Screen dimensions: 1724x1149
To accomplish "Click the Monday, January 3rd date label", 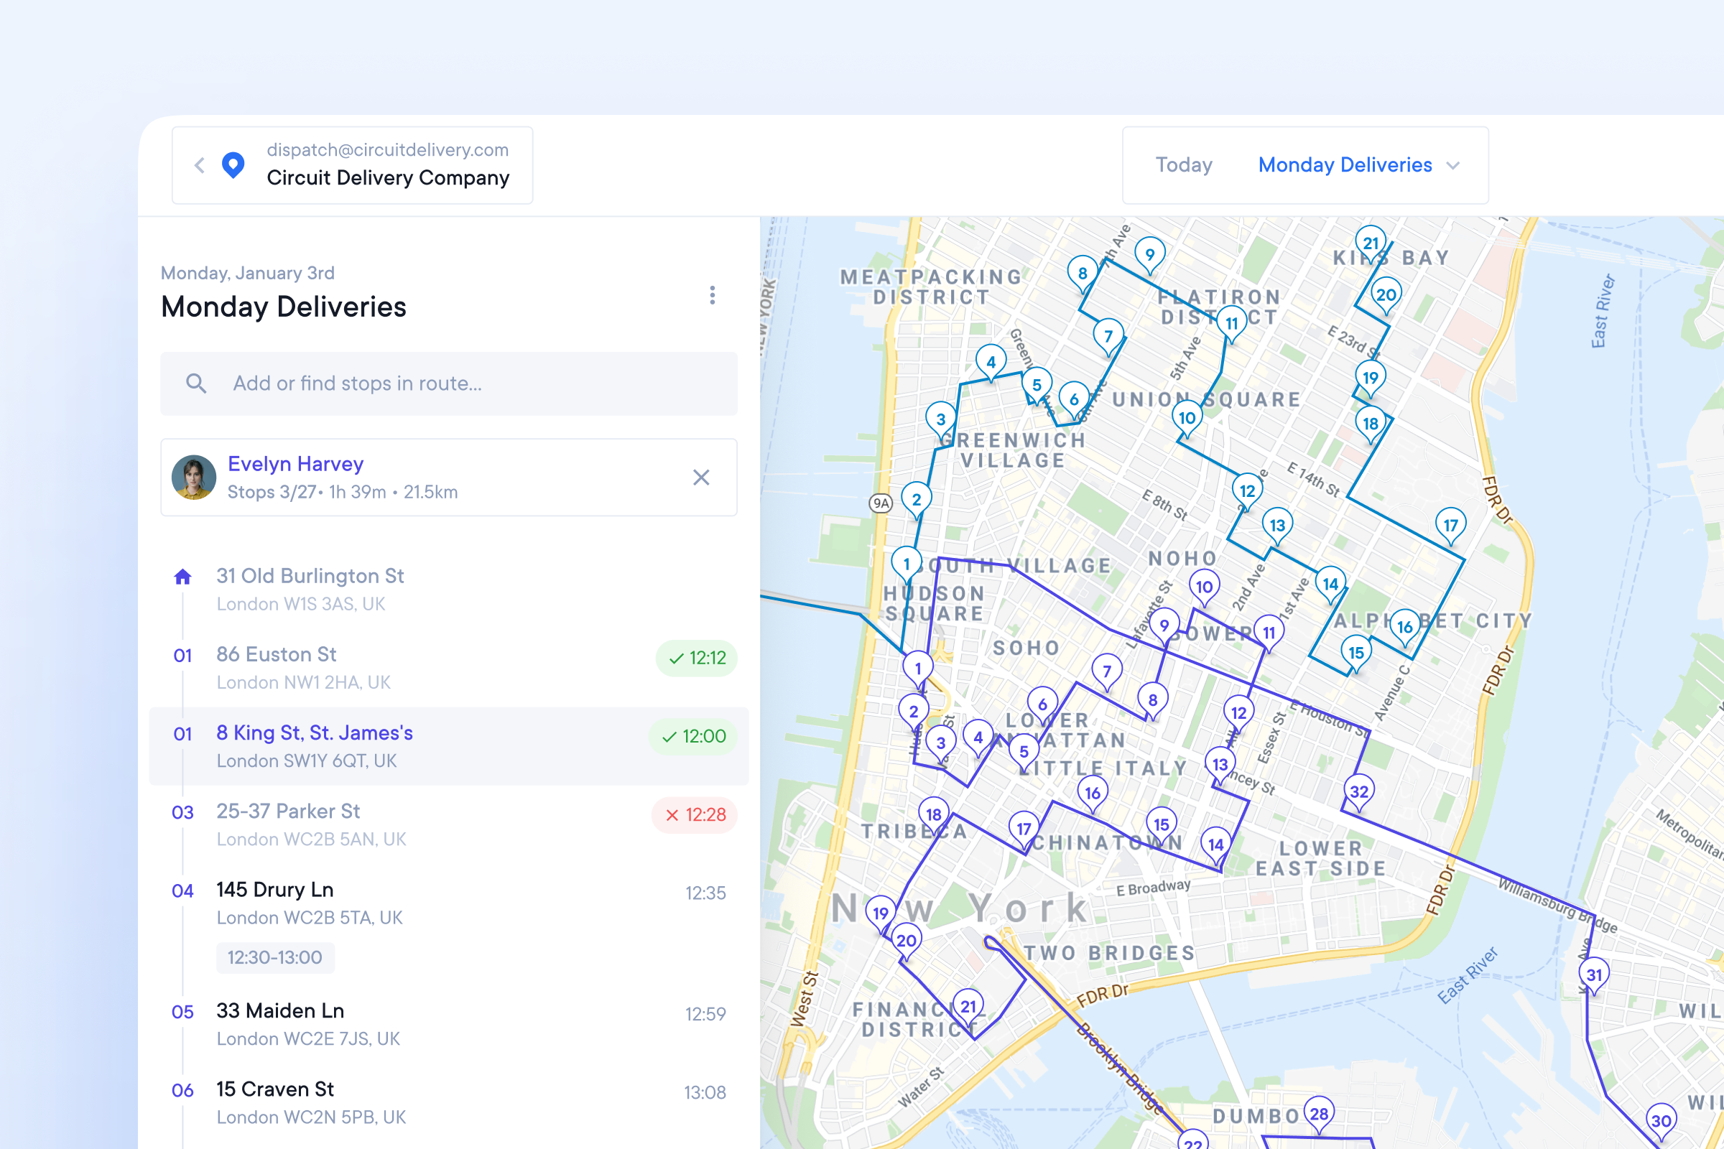I will [x=248, y=274].
